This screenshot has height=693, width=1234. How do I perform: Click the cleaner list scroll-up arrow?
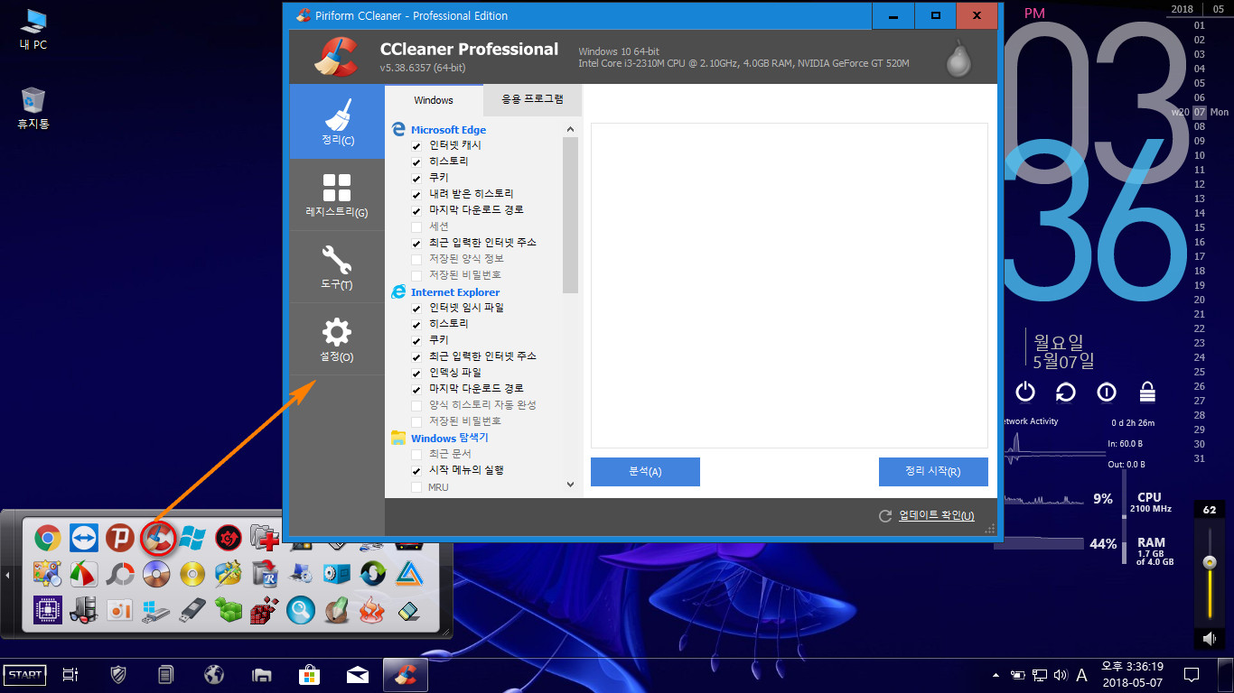pos(570,129)
